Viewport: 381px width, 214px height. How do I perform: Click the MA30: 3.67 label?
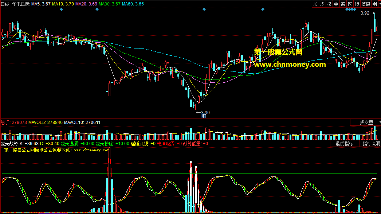click(x=110, y=4)
